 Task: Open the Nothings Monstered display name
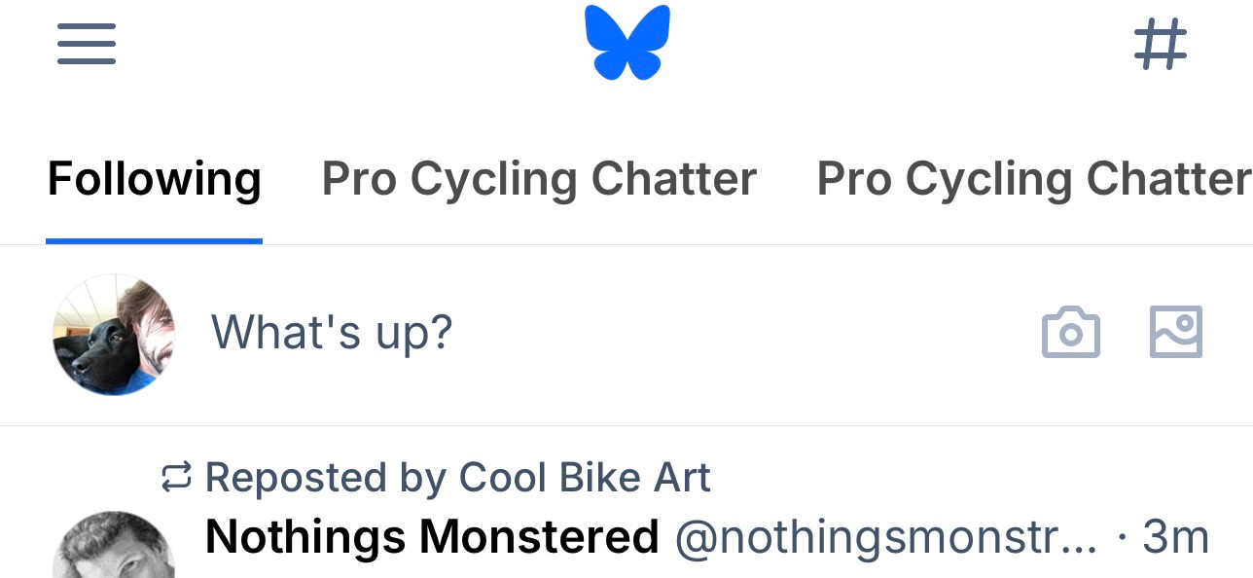tap(432, 537)
